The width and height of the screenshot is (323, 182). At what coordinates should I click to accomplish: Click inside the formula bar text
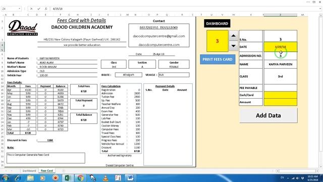[x=58, y=9]
